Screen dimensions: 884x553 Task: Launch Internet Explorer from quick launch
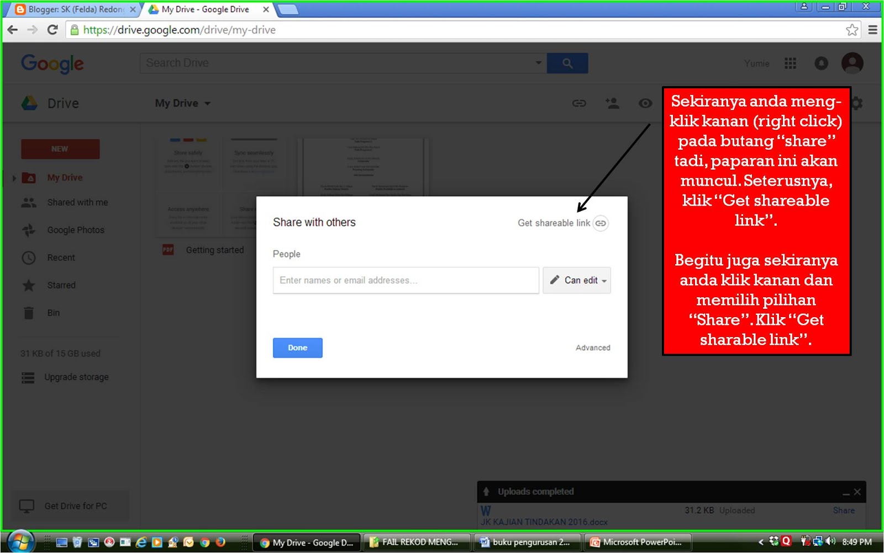[141, 543]
